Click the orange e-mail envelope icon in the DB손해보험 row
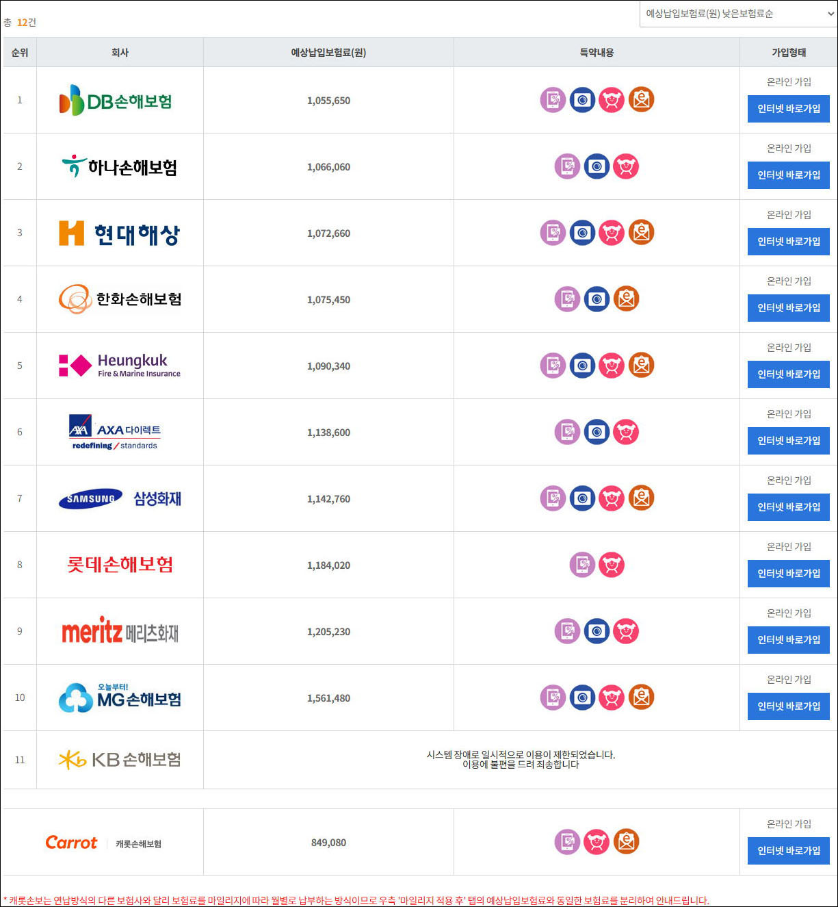 coord(641,100)
